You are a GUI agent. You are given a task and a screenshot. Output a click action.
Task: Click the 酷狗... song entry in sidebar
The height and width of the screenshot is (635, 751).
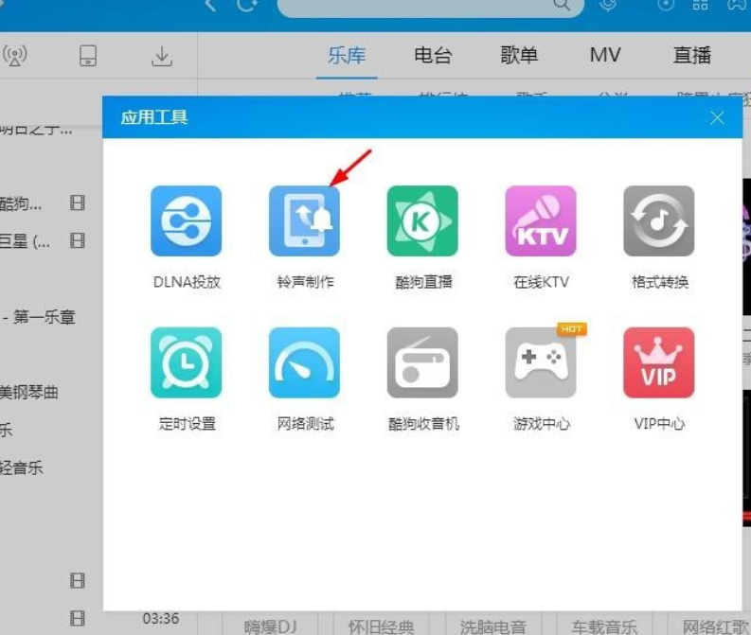[x=21, y=203]
